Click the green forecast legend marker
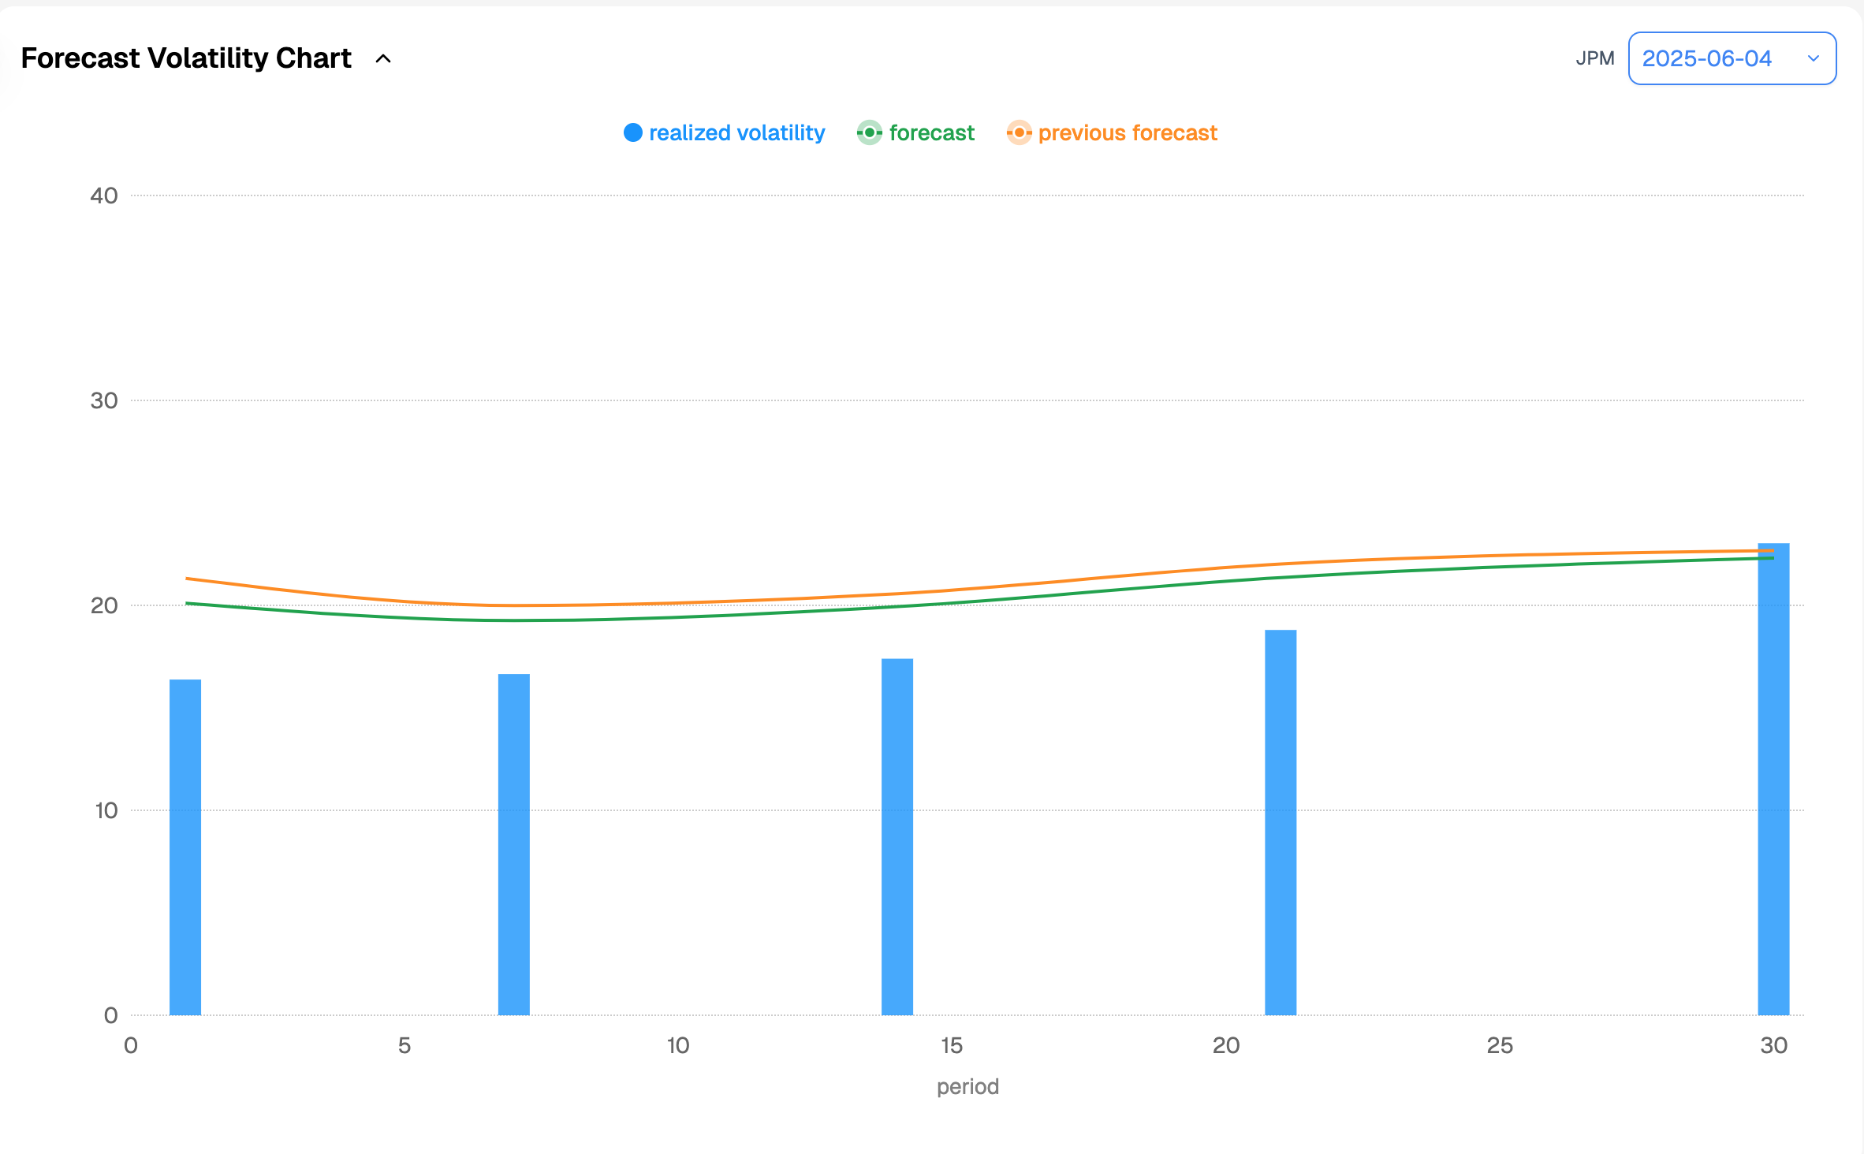1864x1154 pixels. coord(869,132)
